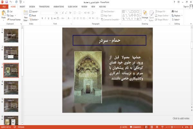Click to add notes area

click(x=181, y=118)
